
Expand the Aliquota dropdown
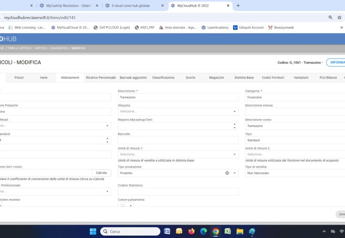pos(234,111)
